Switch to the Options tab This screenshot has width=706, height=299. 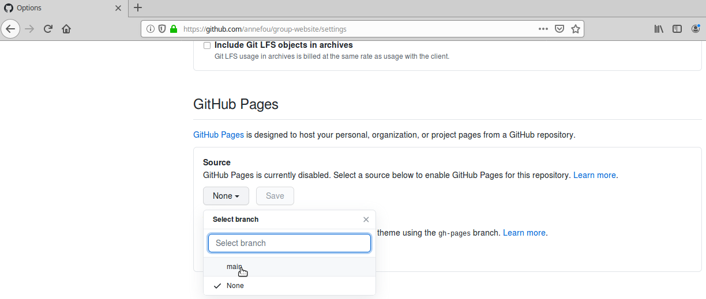click(63, 8)
